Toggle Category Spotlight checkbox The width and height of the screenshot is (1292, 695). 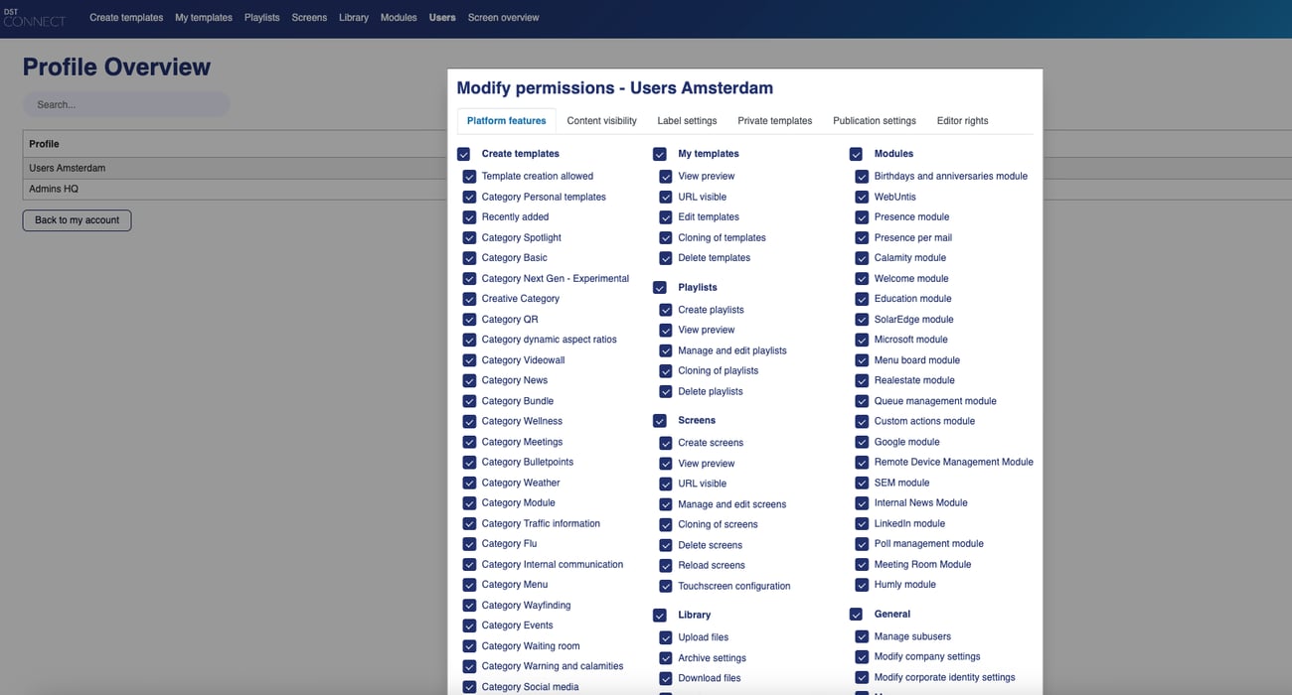coord(469,237)
